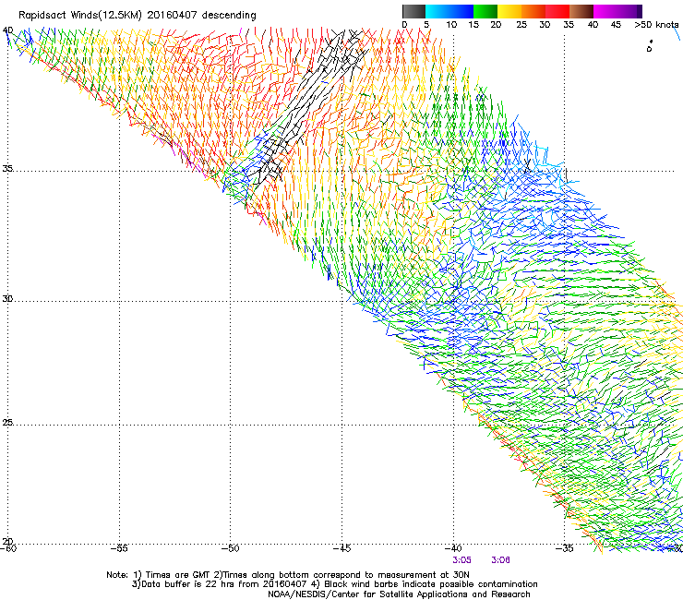This screenshot has height=600, width=683.
Task: Click the gray 0-5 knots legend swatch
Action: point(413,11)
